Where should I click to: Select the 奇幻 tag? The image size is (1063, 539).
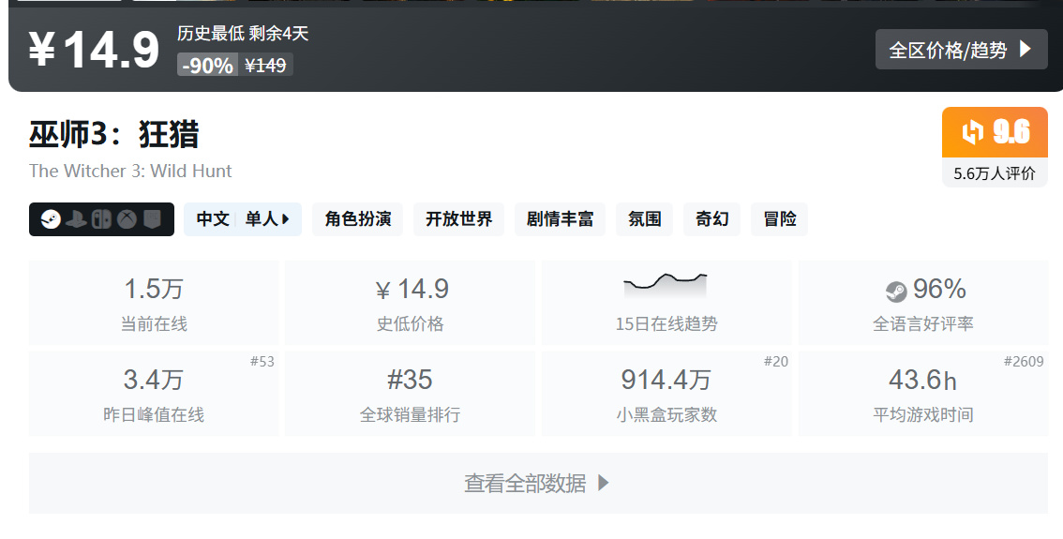pyautogui.click(x=711, y=219)
